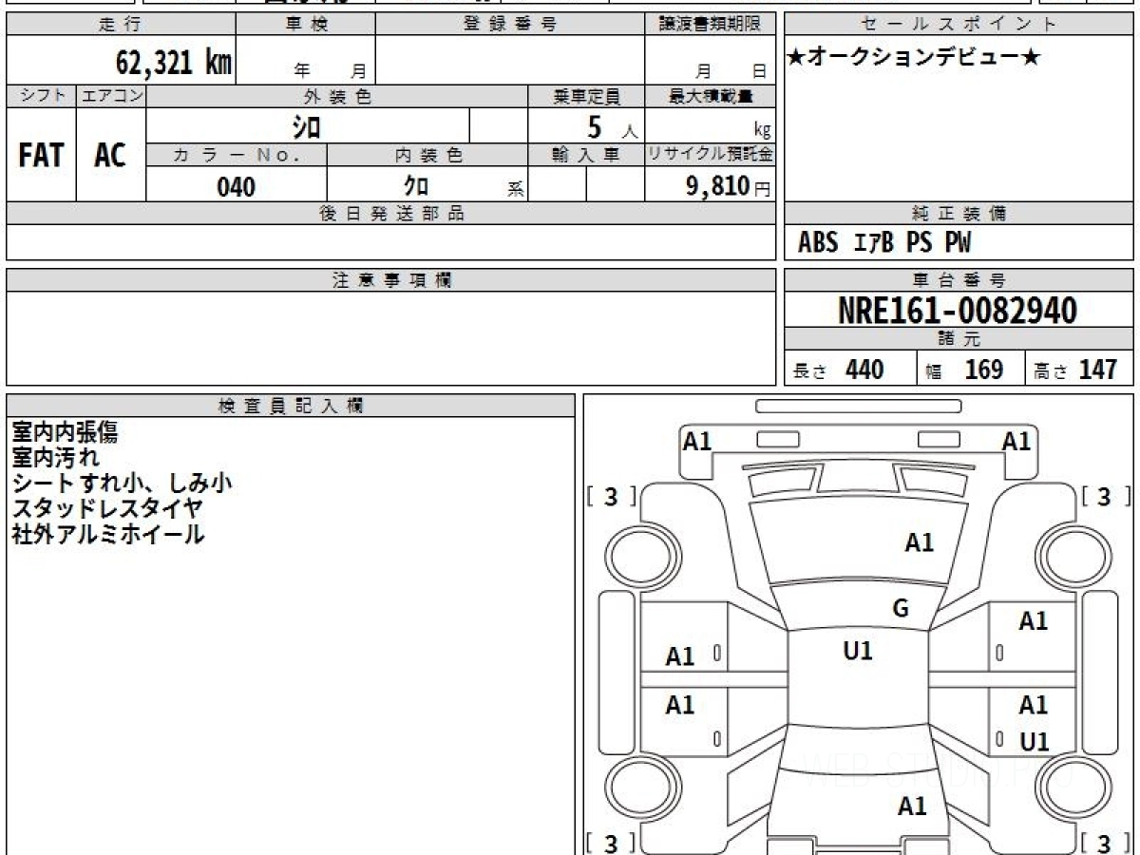Select the 検査員記入欄 header bar
The image size is (1140, 855).
click(x=291, y=406)
